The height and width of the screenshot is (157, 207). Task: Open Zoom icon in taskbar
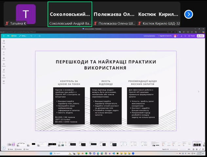pos(133,153)
